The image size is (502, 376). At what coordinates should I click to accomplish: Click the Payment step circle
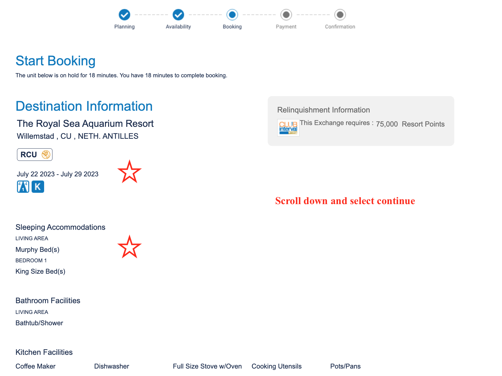(x=286, y=15)
